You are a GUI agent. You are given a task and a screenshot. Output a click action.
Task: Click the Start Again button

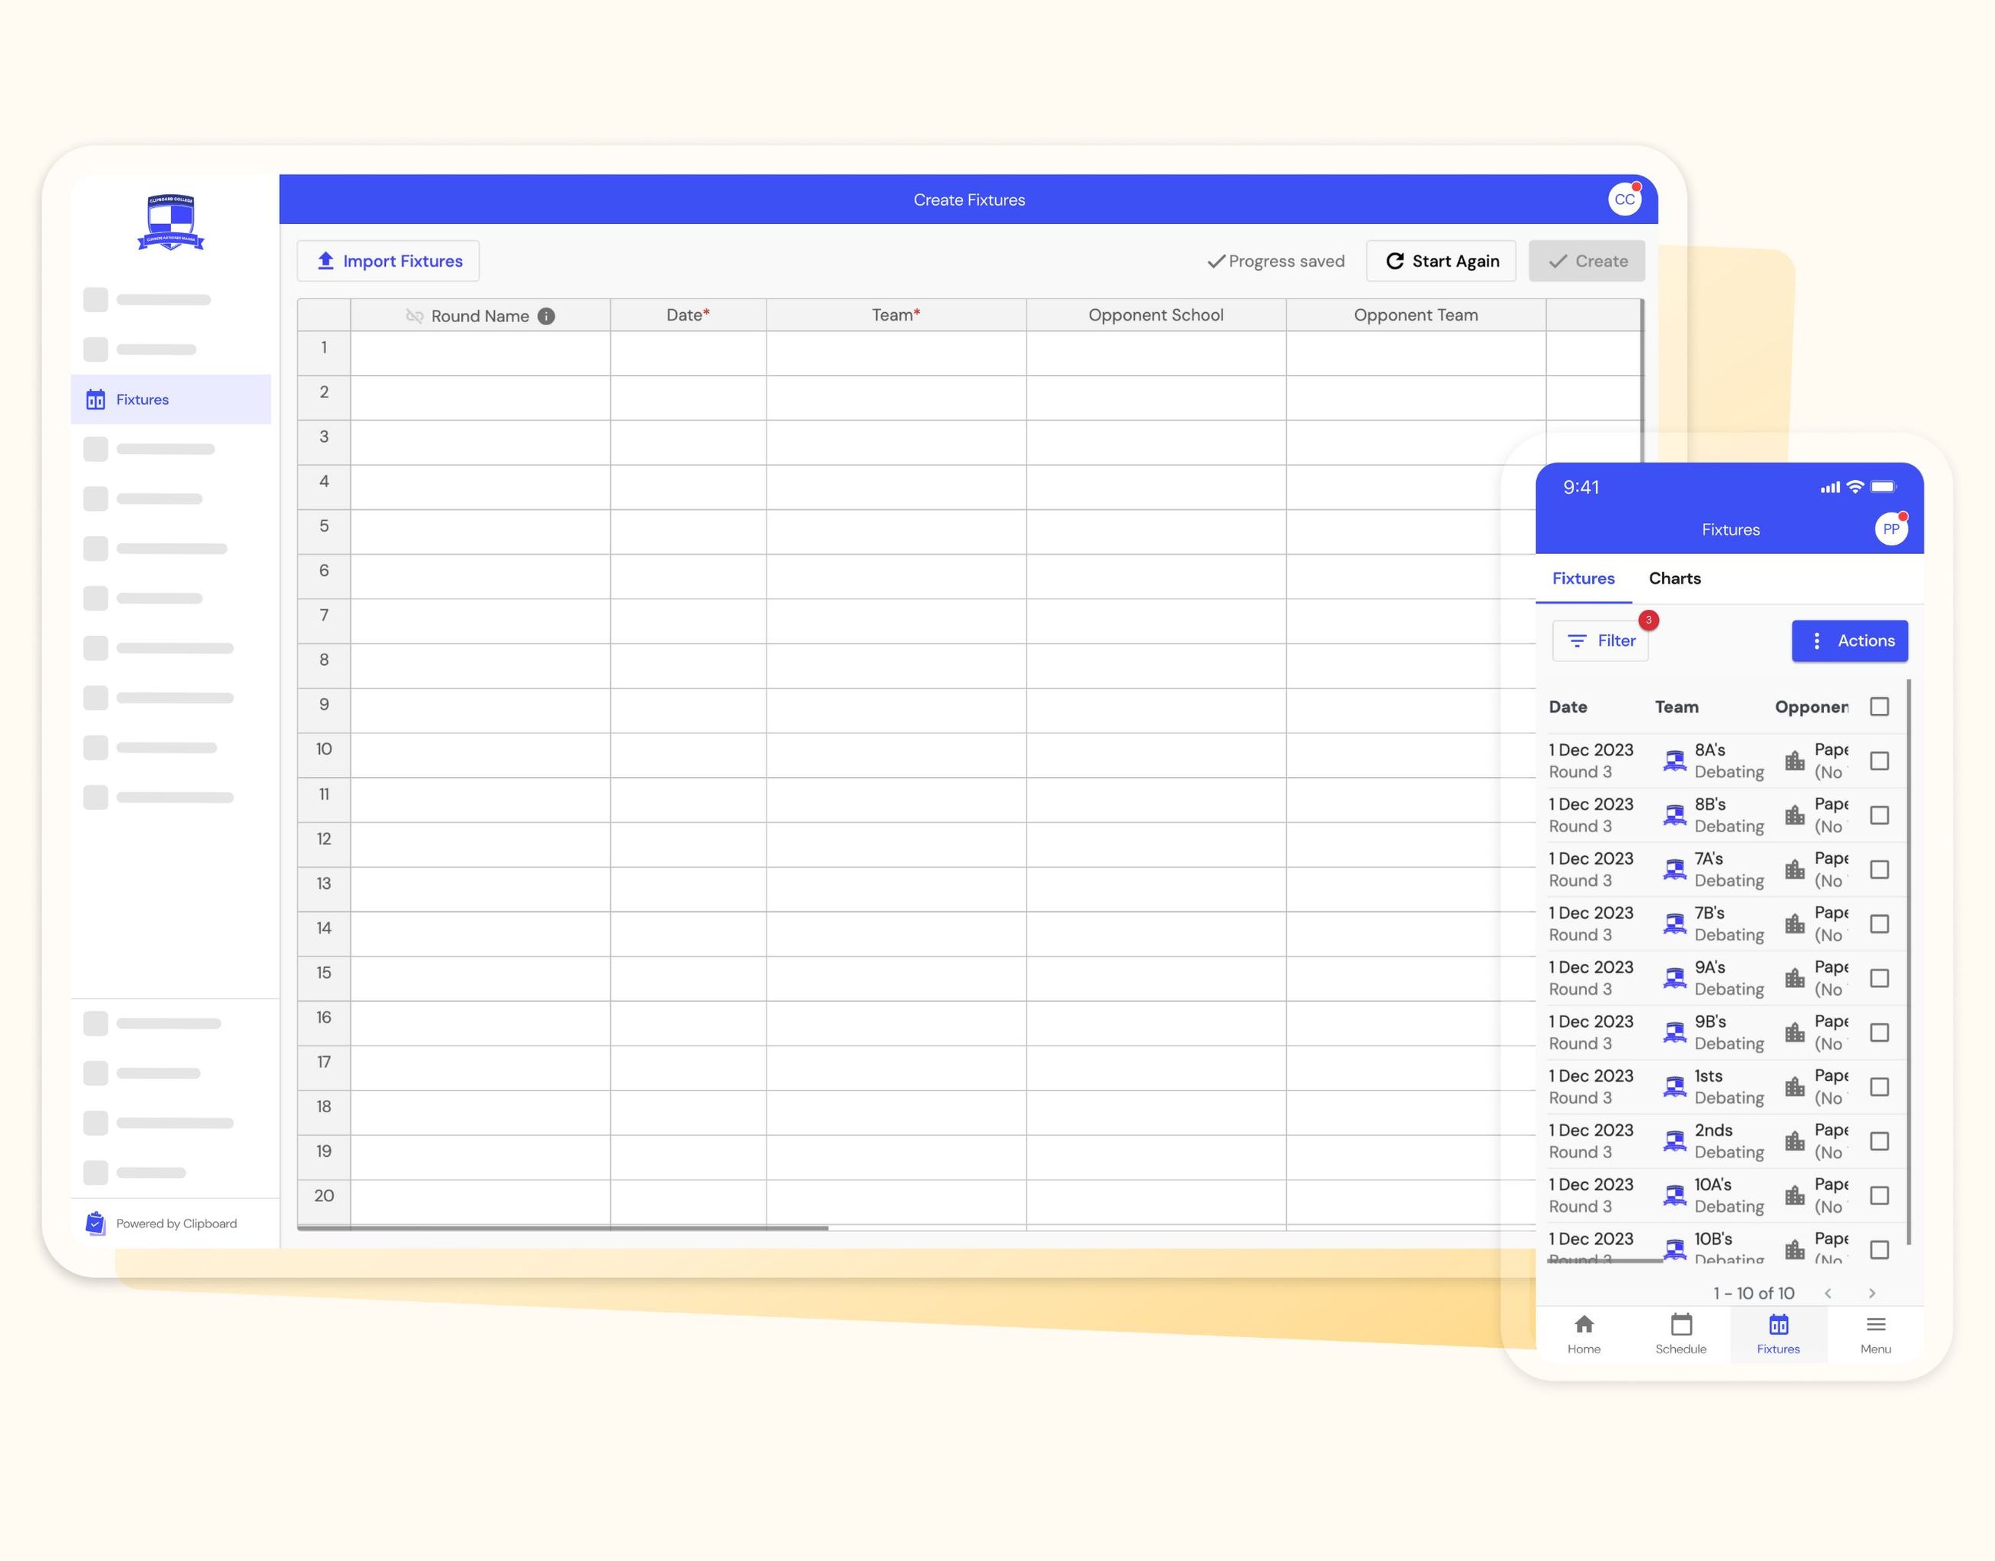(1440, 261)
